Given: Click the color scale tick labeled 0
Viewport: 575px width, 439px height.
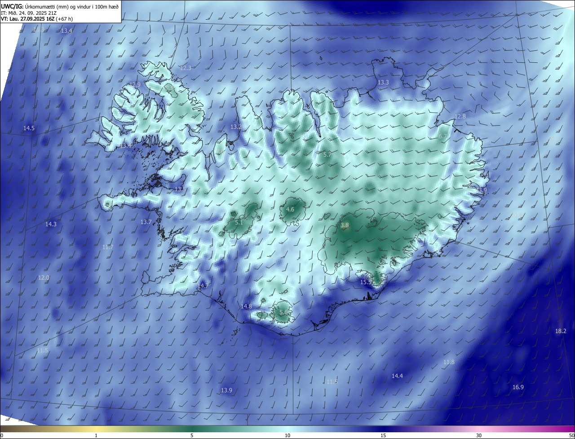Looking at the screenshot, I should [2, 435].
